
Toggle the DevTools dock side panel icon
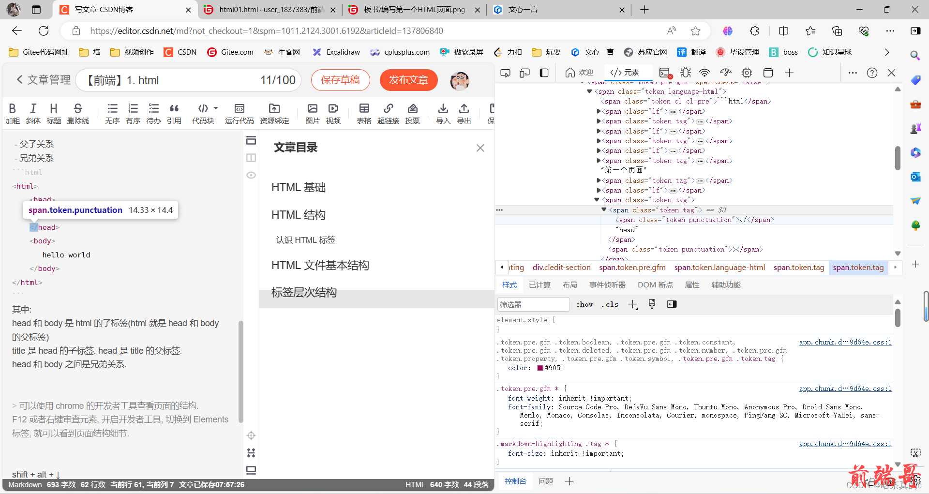544,73
